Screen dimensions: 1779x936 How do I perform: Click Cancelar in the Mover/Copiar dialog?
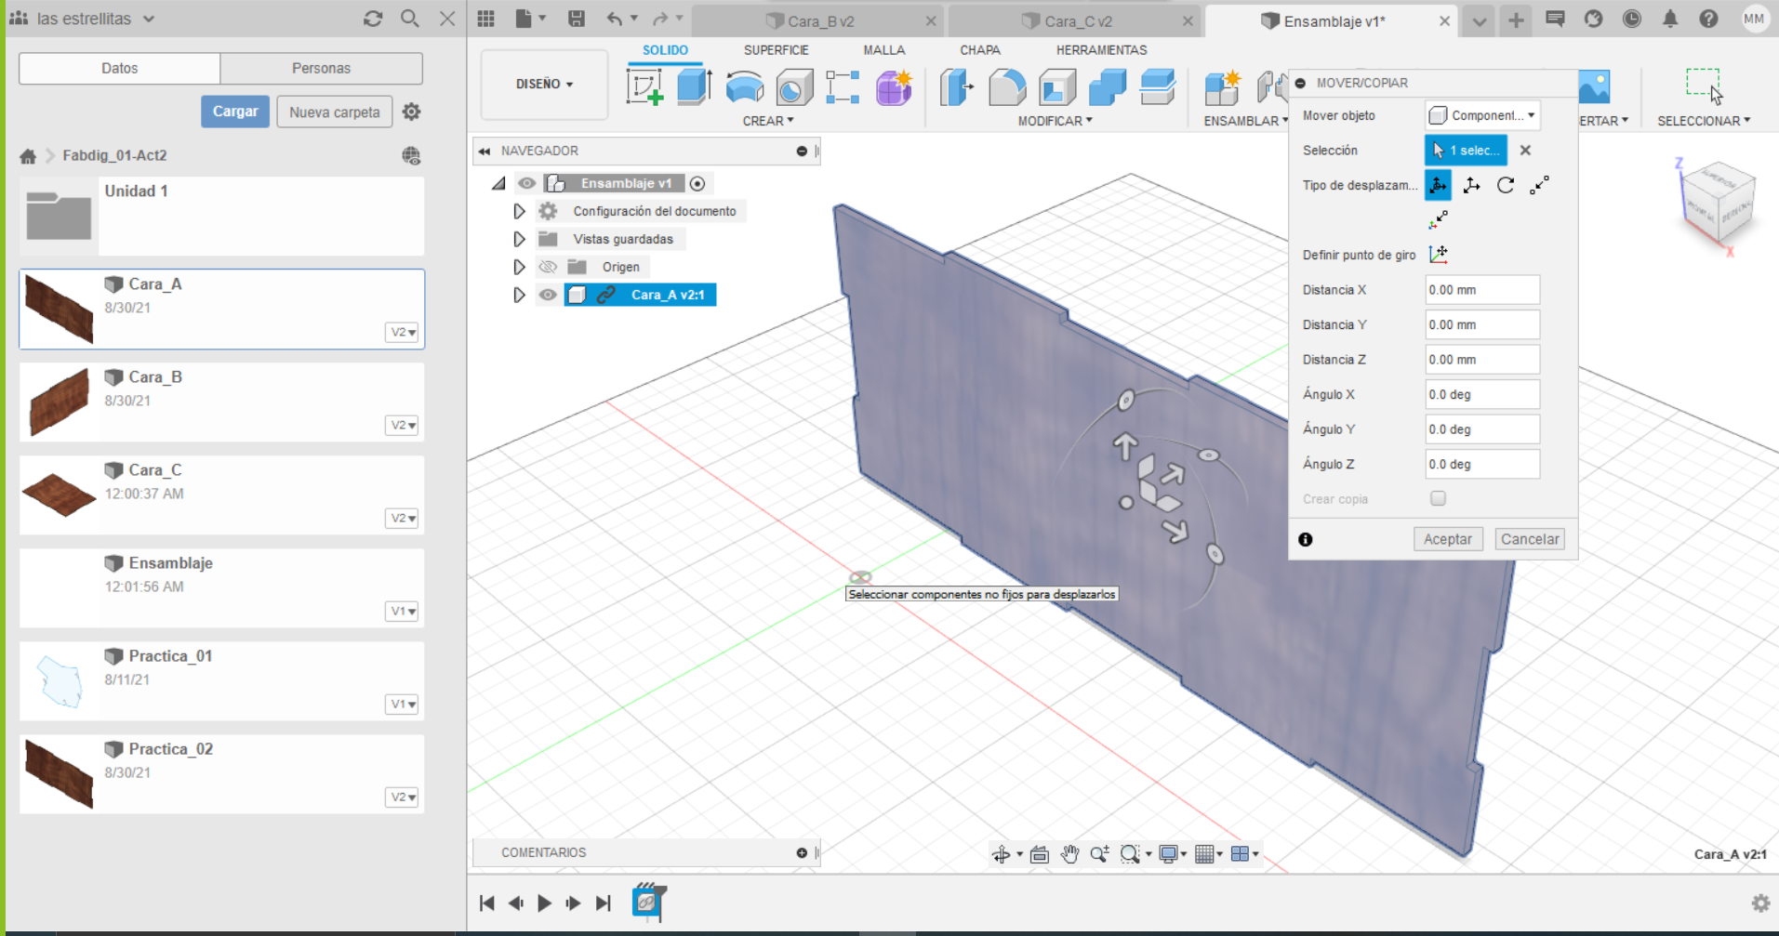click(1530, 539)
